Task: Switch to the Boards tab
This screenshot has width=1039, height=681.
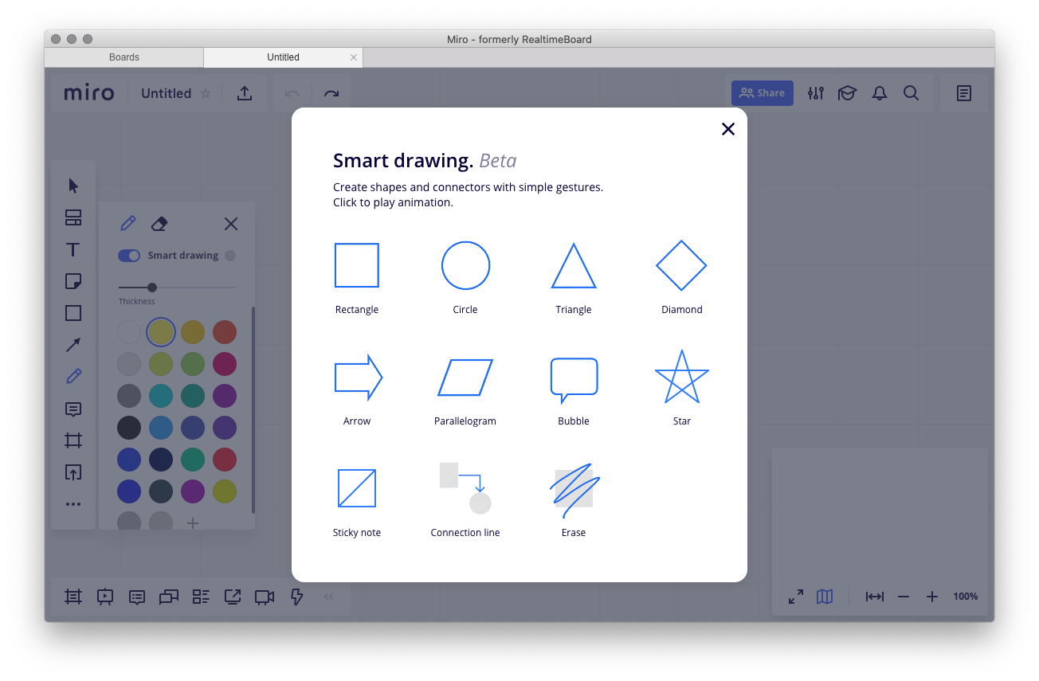Action: (124, 57)
